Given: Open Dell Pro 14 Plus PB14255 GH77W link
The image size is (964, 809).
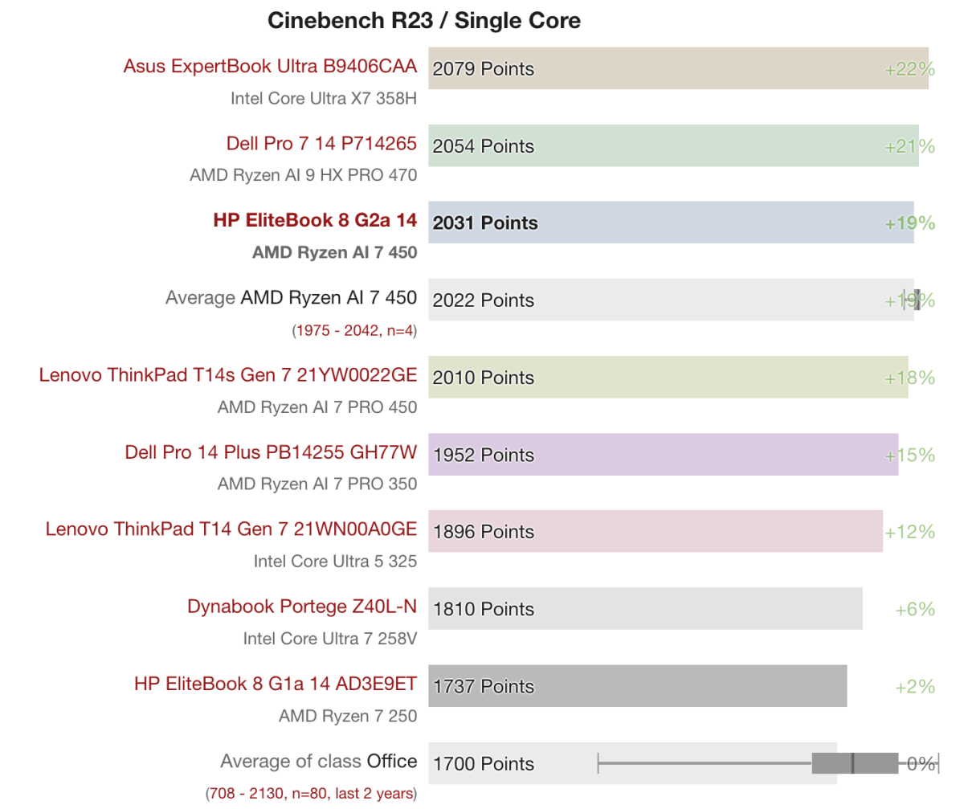Looking at the screenshot, I should 271,453.
